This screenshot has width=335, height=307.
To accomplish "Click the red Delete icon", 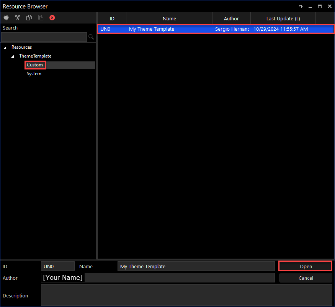I will point(52,18).
